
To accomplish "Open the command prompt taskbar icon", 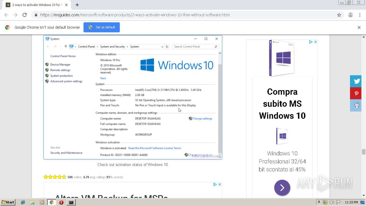I will click(71, 202).
